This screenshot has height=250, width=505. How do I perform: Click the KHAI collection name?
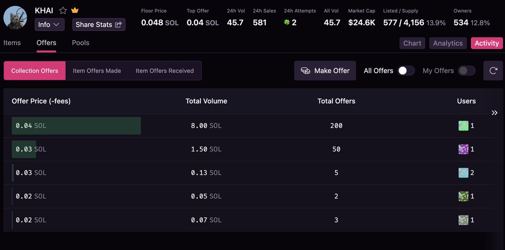[x=44, y=11]
